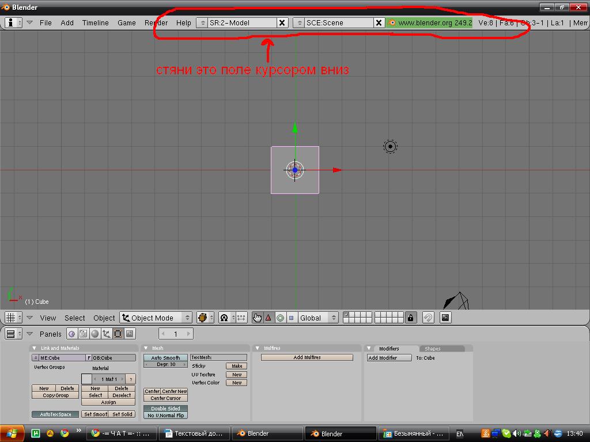This screenshot has width=590, height=442.
Task: Open the Global orientation dropdown
Action: 316,317
